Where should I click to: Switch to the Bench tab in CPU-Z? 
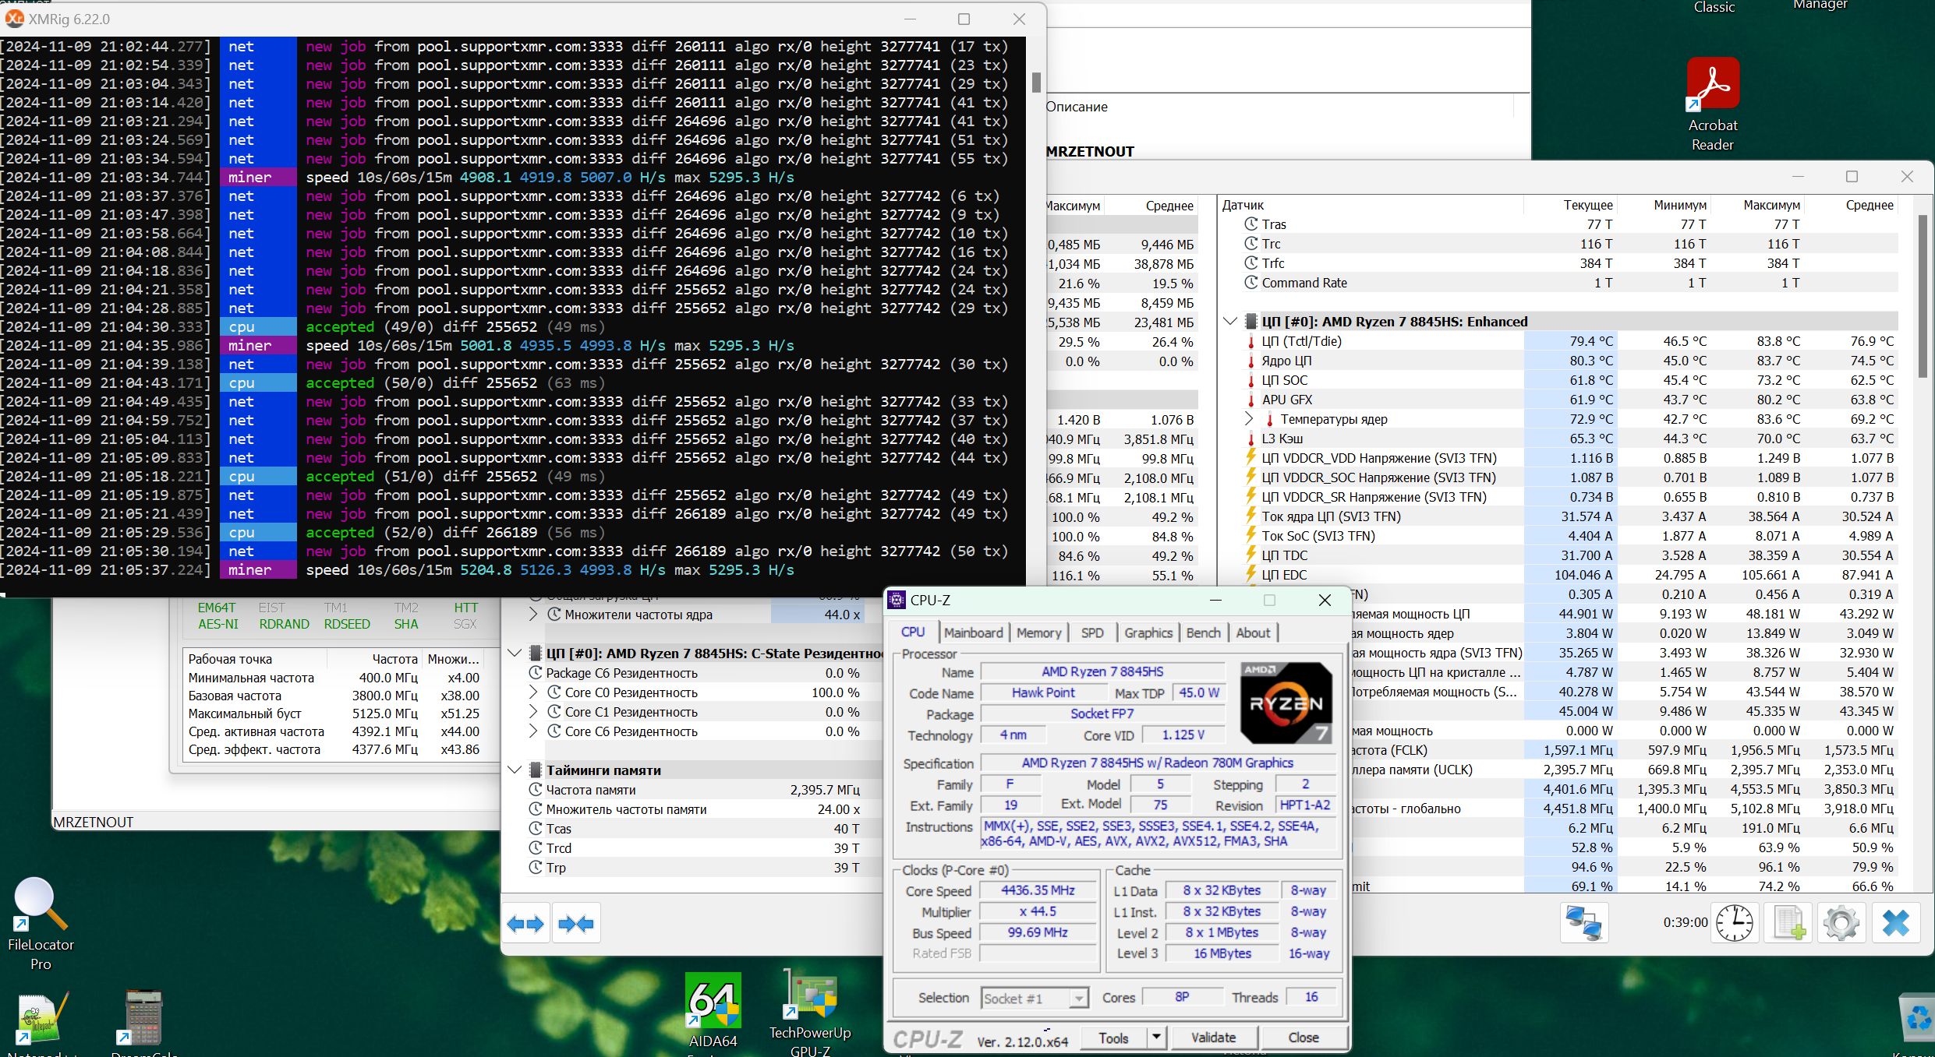[1203, 632]
